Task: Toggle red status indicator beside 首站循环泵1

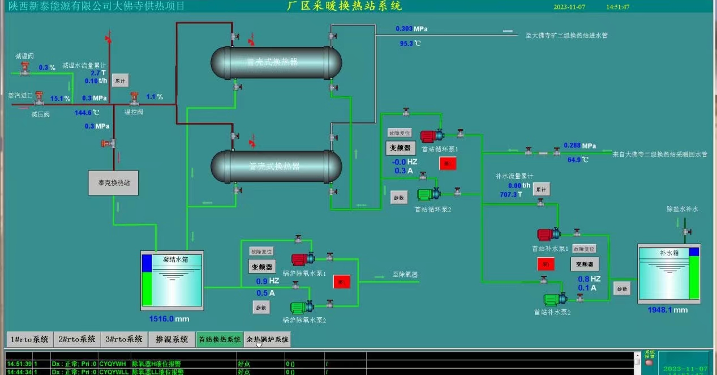Action: [x=448, y=163]
